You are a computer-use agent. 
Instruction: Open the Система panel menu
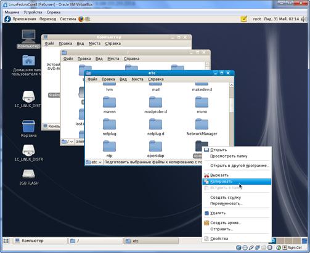coord(68,19)
